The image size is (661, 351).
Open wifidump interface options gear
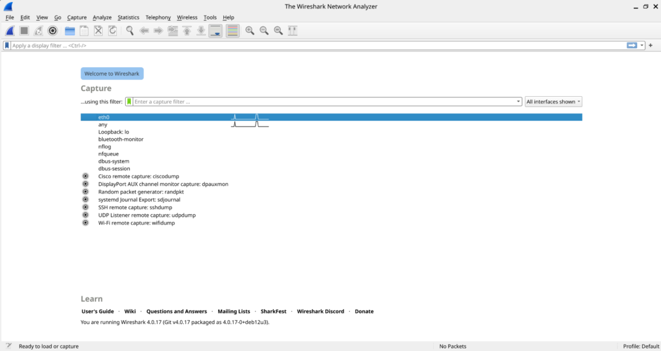86,223
